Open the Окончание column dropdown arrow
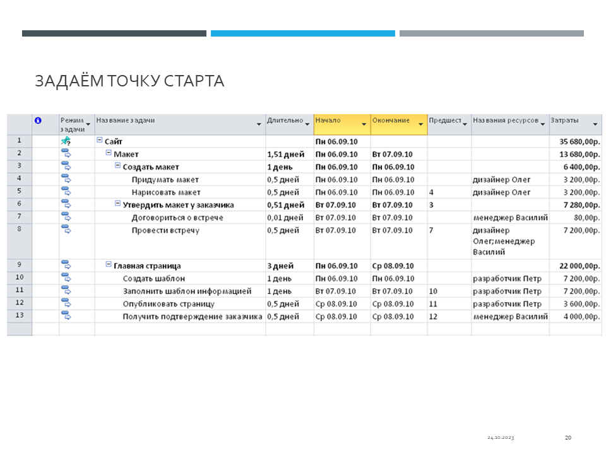 pyautogui.click(x=420, y=124)
